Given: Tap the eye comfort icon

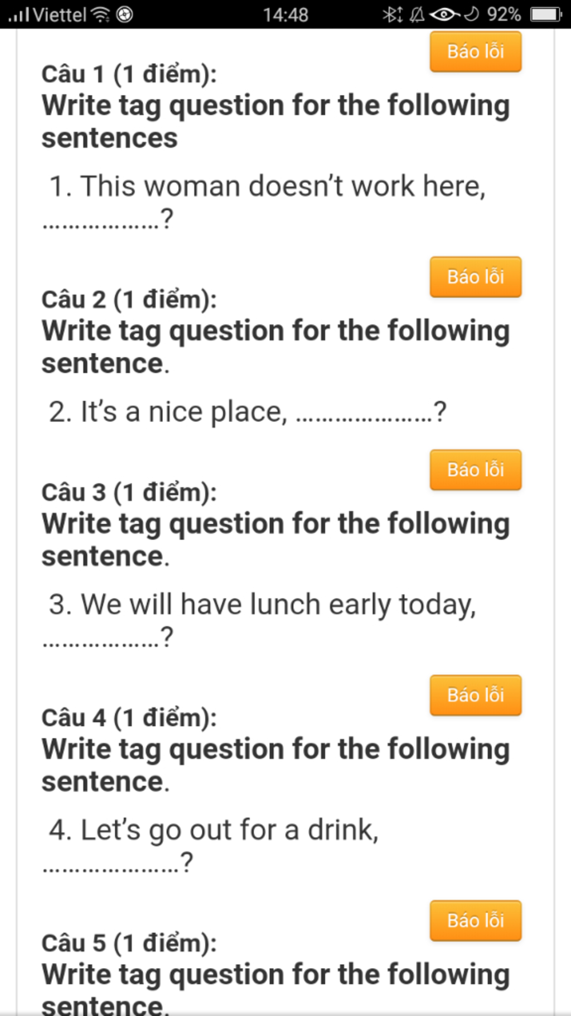Looking at the screenshot, I should (444, 15).
